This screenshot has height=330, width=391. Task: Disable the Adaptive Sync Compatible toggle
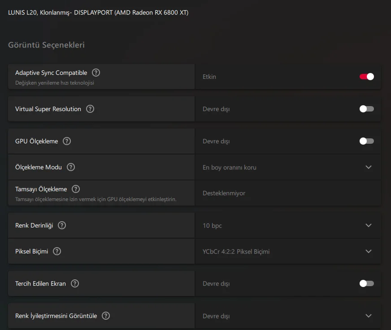pos(366,77)
